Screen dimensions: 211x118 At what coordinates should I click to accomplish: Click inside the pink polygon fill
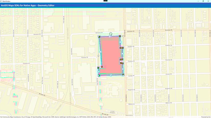pyautogui.click(x=111, y=56)
